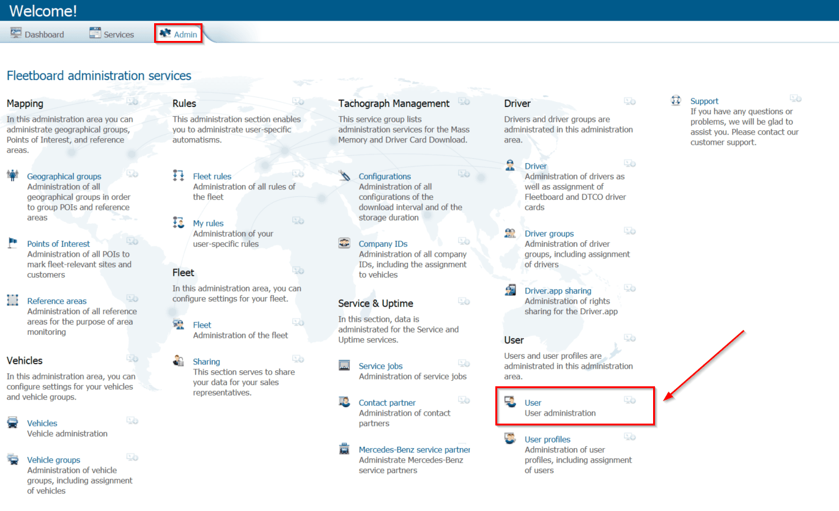The image size is (839, 511).
Task: Click the monitor-plus icon next to Configurations
Action: 464,174
